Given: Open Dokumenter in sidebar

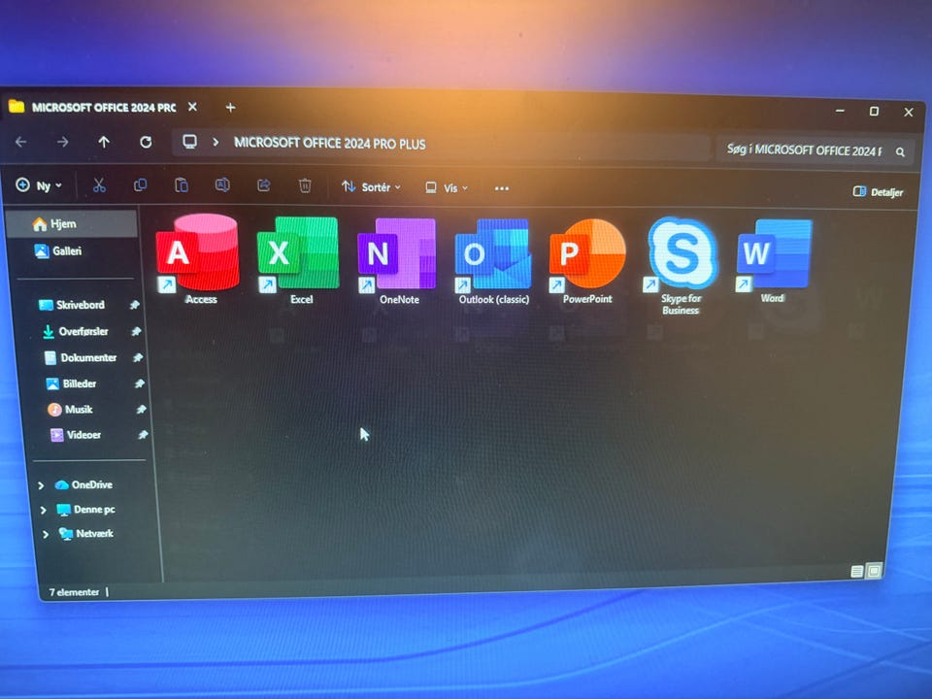Looking at the screenshot, I should [81, 357].
